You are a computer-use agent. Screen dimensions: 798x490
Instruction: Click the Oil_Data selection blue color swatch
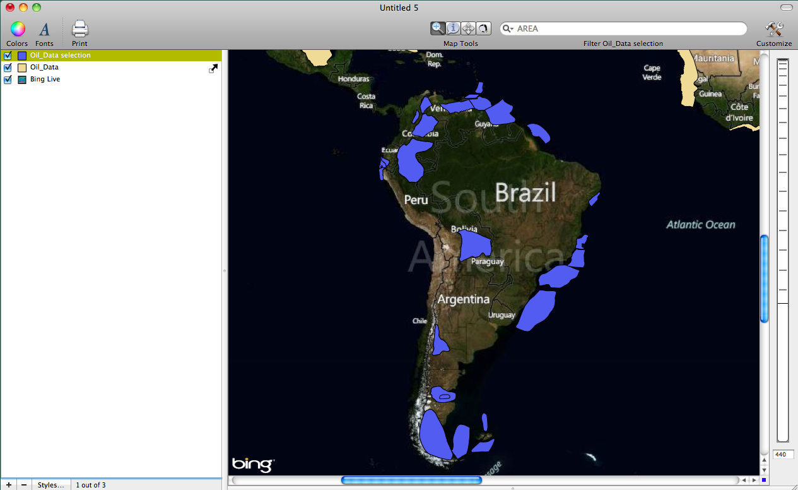[22, 56]
